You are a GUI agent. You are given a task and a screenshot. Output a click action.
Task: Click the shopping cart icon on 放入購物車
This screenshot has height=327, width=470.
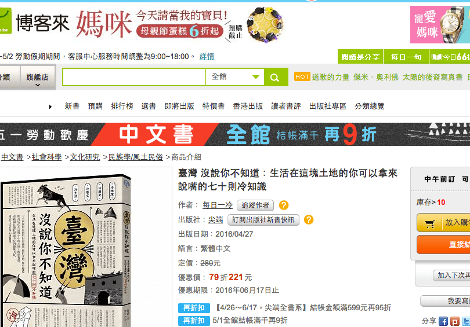430,223
